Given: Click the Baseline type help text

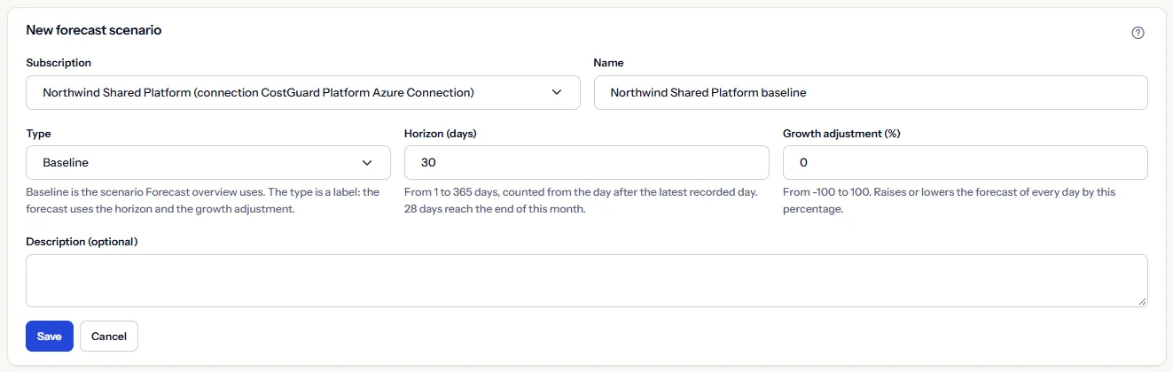Looking at the screenshot, I should click(x=204, y=200).
